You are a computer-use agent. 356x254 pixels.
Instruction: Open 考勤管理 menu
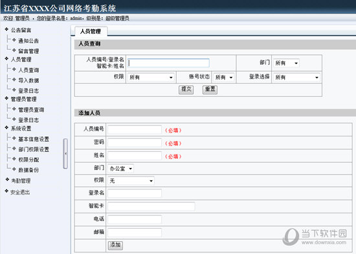click(21, 181)
